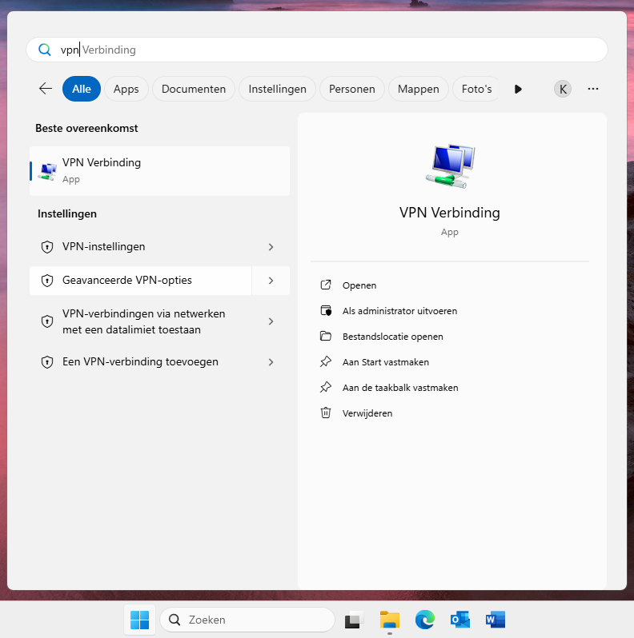Viewport: 634px width, 638px height.
Task: Switch to the Apps filter tab
Action: pyautogui.click(x=126, y=89)
